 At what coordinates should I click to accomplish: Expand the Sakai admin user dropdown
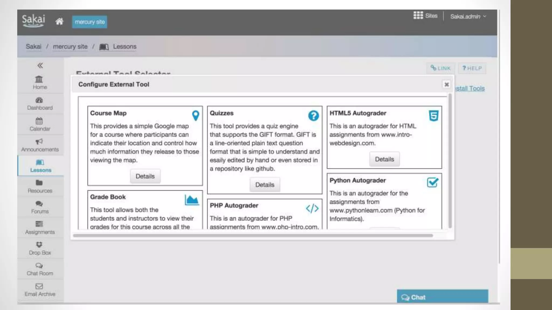point(468,16)
